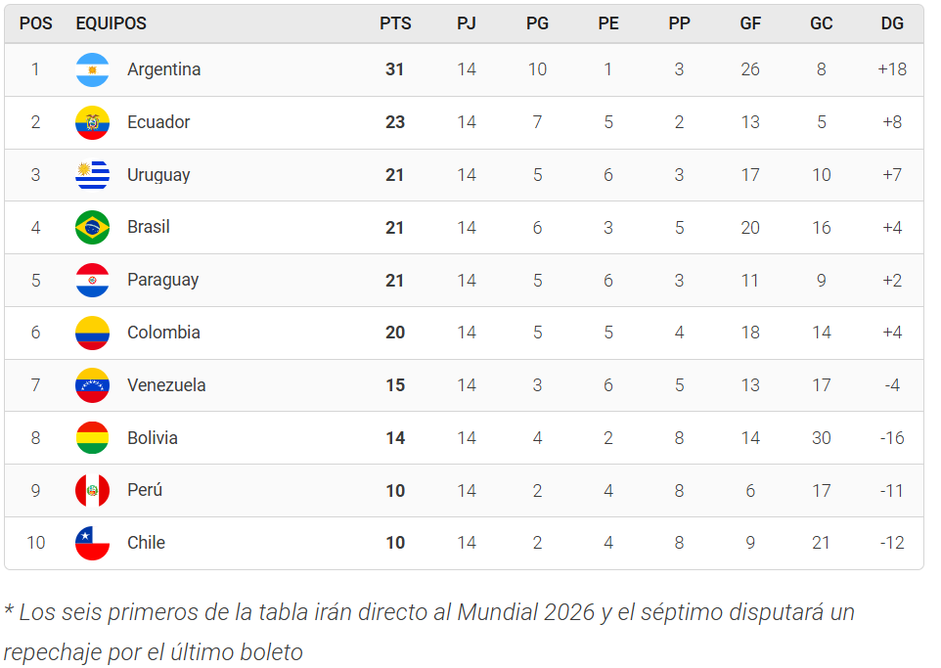Select the GF column header
The height and width of the screenshot is (668, 941).
pos(750,23)
